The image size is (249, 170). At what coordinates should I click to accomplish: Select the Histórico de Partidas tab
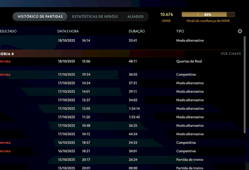point(40,16)
